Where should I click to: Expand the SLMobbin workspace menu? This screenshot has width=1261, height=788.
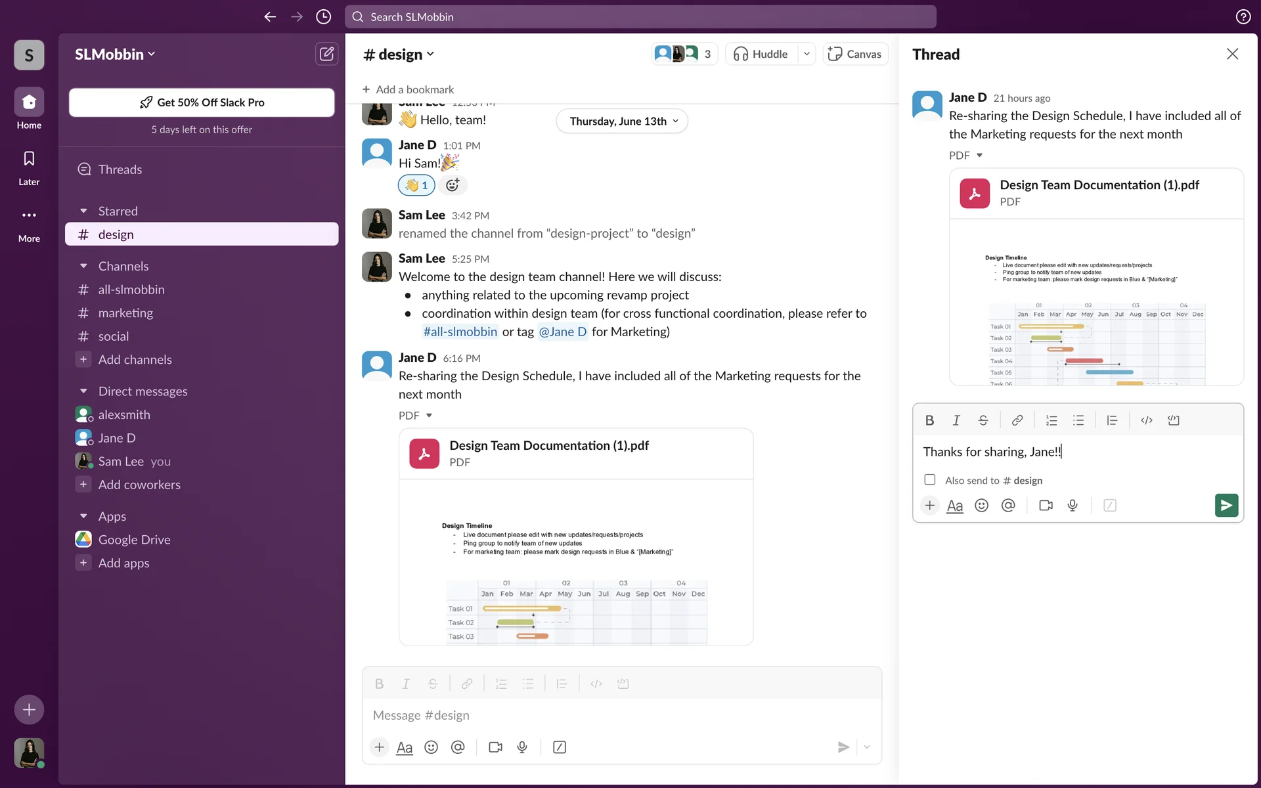[115, 54]
